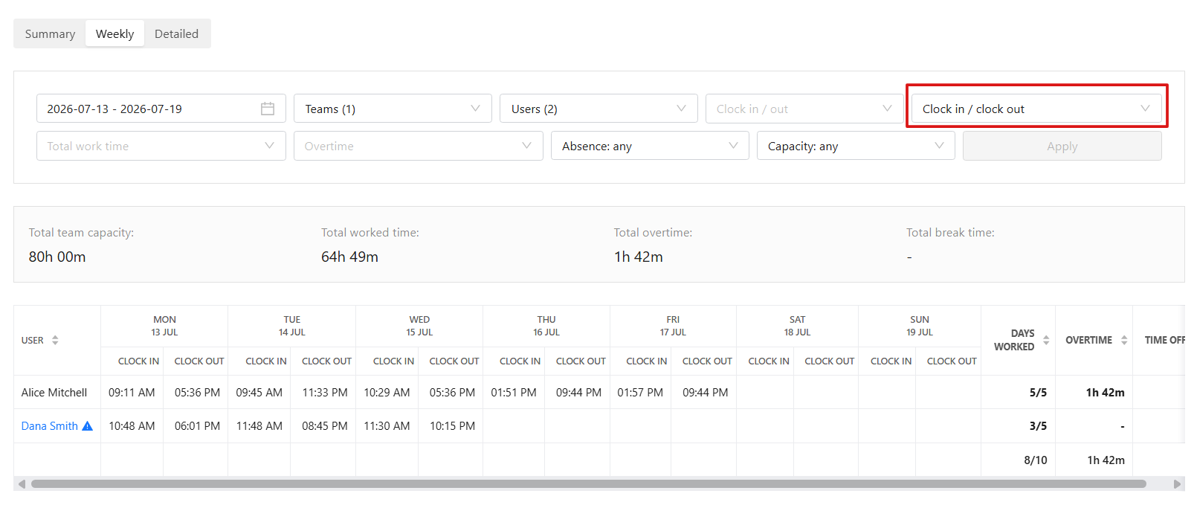Click the THU 16 JUL column header
Viewport: 1197px width, 505px height.
pos(546,326)
